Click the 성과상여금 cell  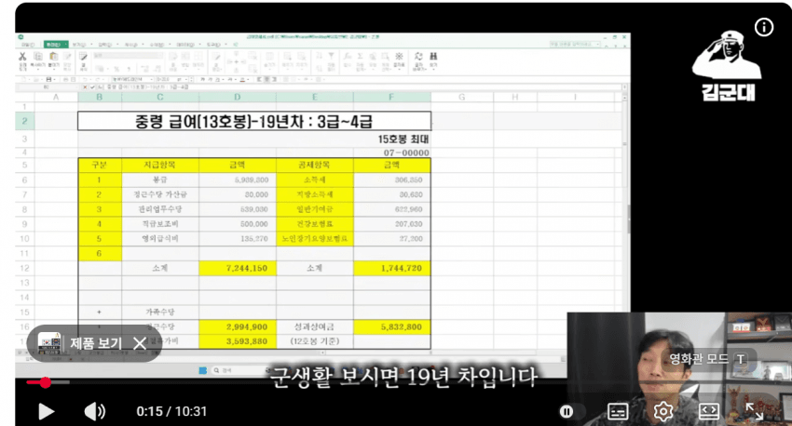(314, 326)
